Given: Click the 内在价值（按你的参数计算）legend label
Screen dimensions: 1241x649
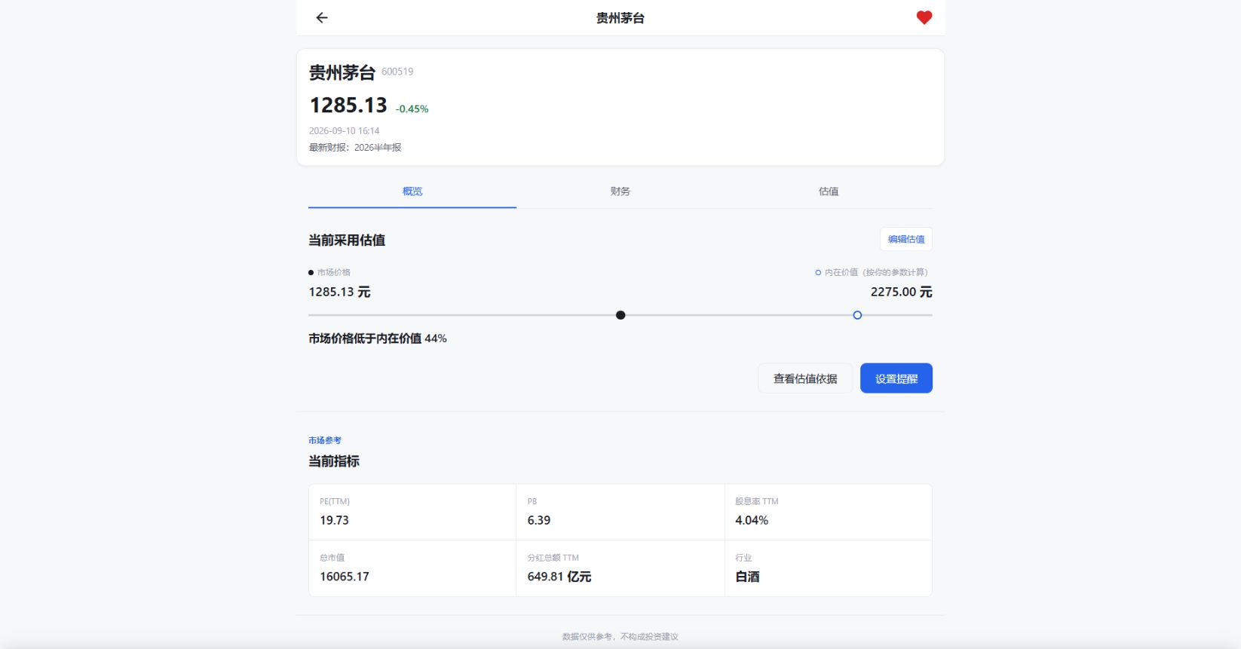Looking at the screenshot, I should (x=876, y=272).
